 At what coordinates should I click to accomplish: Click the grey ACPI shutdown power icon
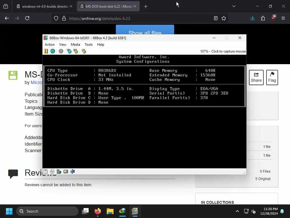[x=61, y=51]
